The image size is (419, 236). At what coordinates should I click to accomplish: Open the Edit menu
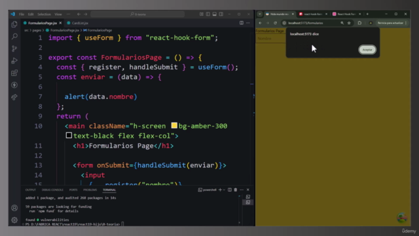31,14
